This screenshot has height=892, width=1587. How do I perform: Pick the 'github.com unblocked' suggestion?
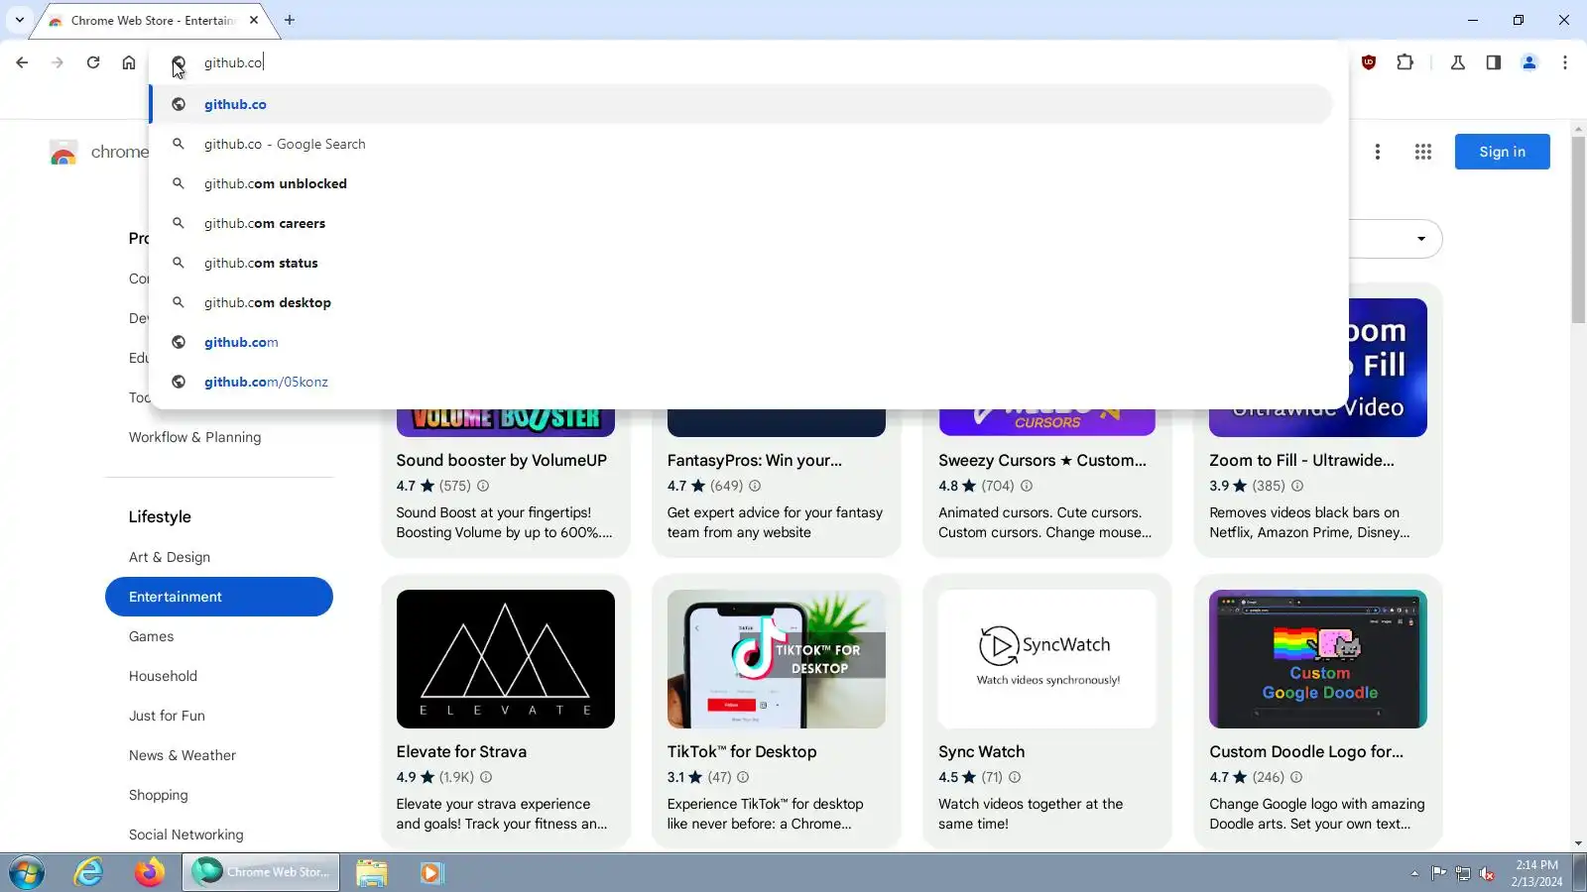click(x=741, y=183)
